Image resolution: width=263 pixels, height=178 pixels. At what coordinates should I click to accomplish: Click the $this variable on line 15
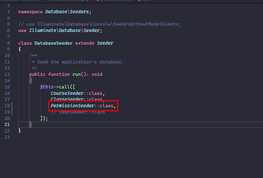(47, 87)
